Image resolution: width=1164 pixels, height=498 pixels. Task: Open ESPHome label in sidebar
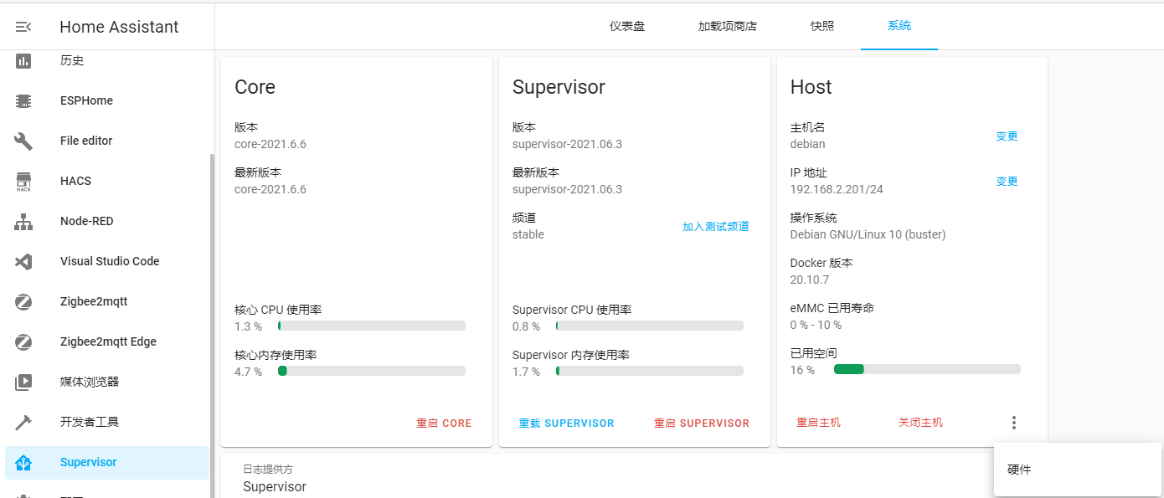[86, 100]
